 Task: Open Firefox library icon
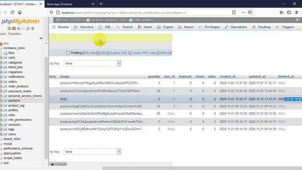pos(282,13)
